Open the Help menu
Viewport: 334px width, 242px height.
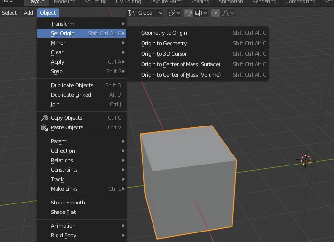(7, 2)
